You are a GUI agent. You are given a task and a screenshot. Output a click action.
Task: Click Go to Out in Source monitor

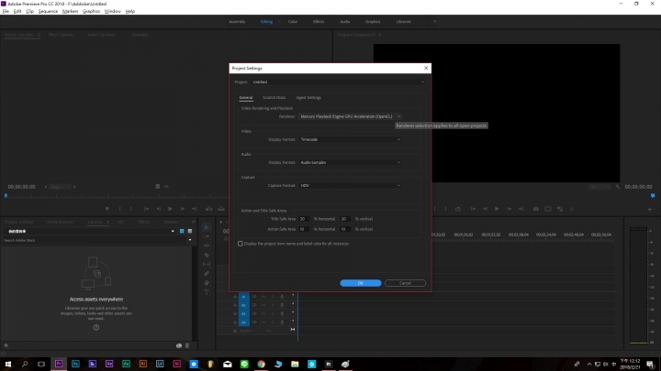[194, 209]
